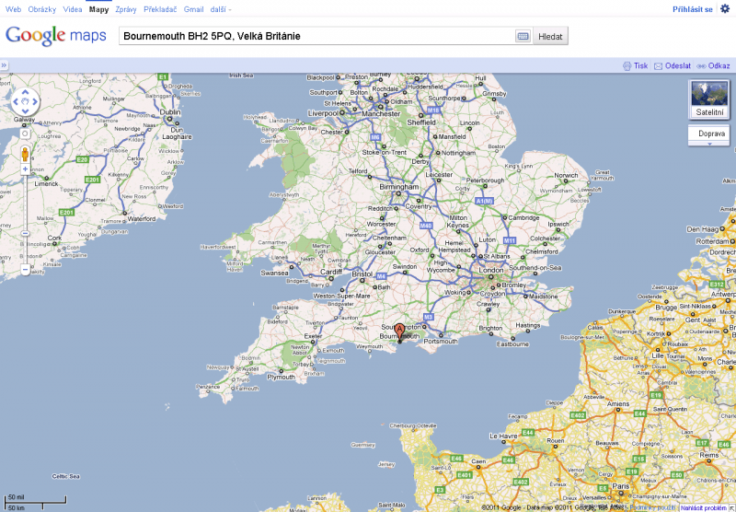736x512 pixels.
Task: Click the chain link icon next to Odkaz
Action: click(x=701, y=66)
